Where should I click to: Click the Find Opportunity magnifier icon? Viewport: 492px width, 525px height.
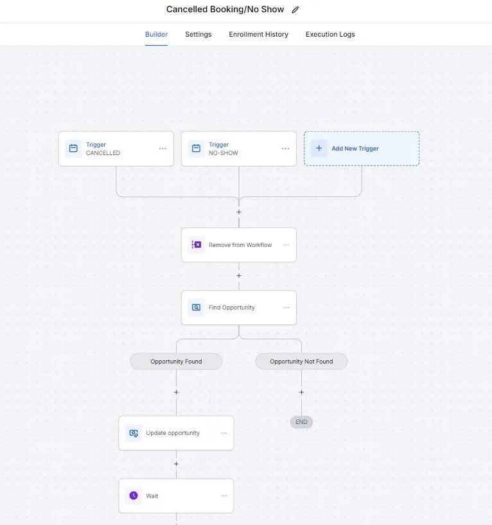click(x=196, y=307)
